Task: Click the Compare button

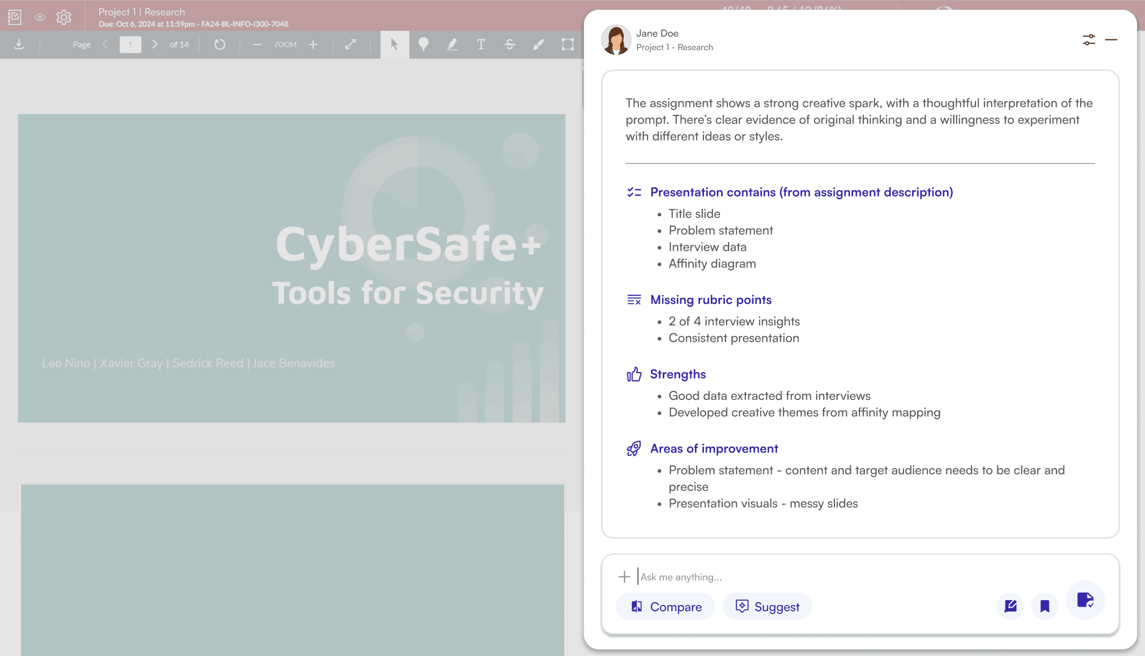Action: [665, 607]
